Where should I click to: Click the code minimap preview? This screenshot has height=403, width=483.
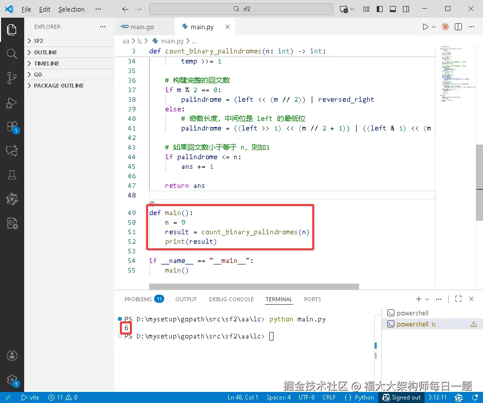point(457,74)
